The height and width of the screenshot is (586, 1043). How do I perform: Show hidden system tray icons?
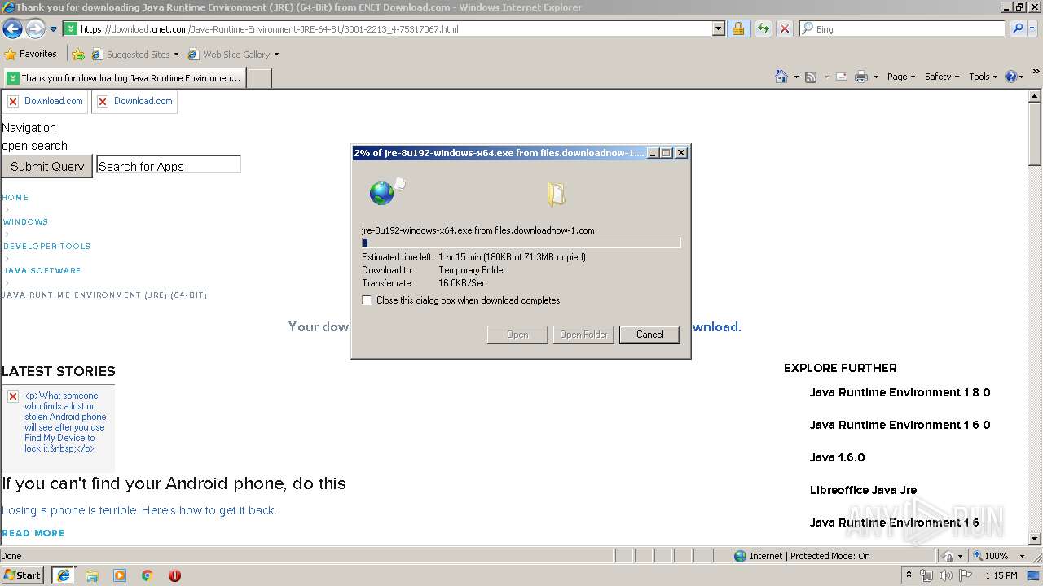pyautogui.click(x=909, y=575)
